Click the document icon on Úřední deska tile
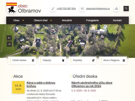The width and height of the screenshot is (135, 101). (33, 60)
